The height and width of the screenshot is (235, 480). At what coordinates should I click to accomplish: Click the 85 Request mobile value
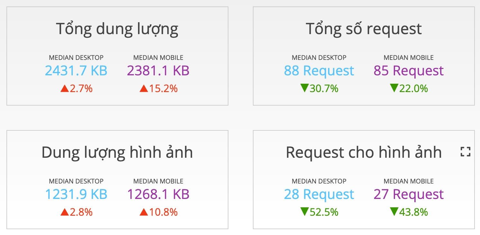[409, 70]
